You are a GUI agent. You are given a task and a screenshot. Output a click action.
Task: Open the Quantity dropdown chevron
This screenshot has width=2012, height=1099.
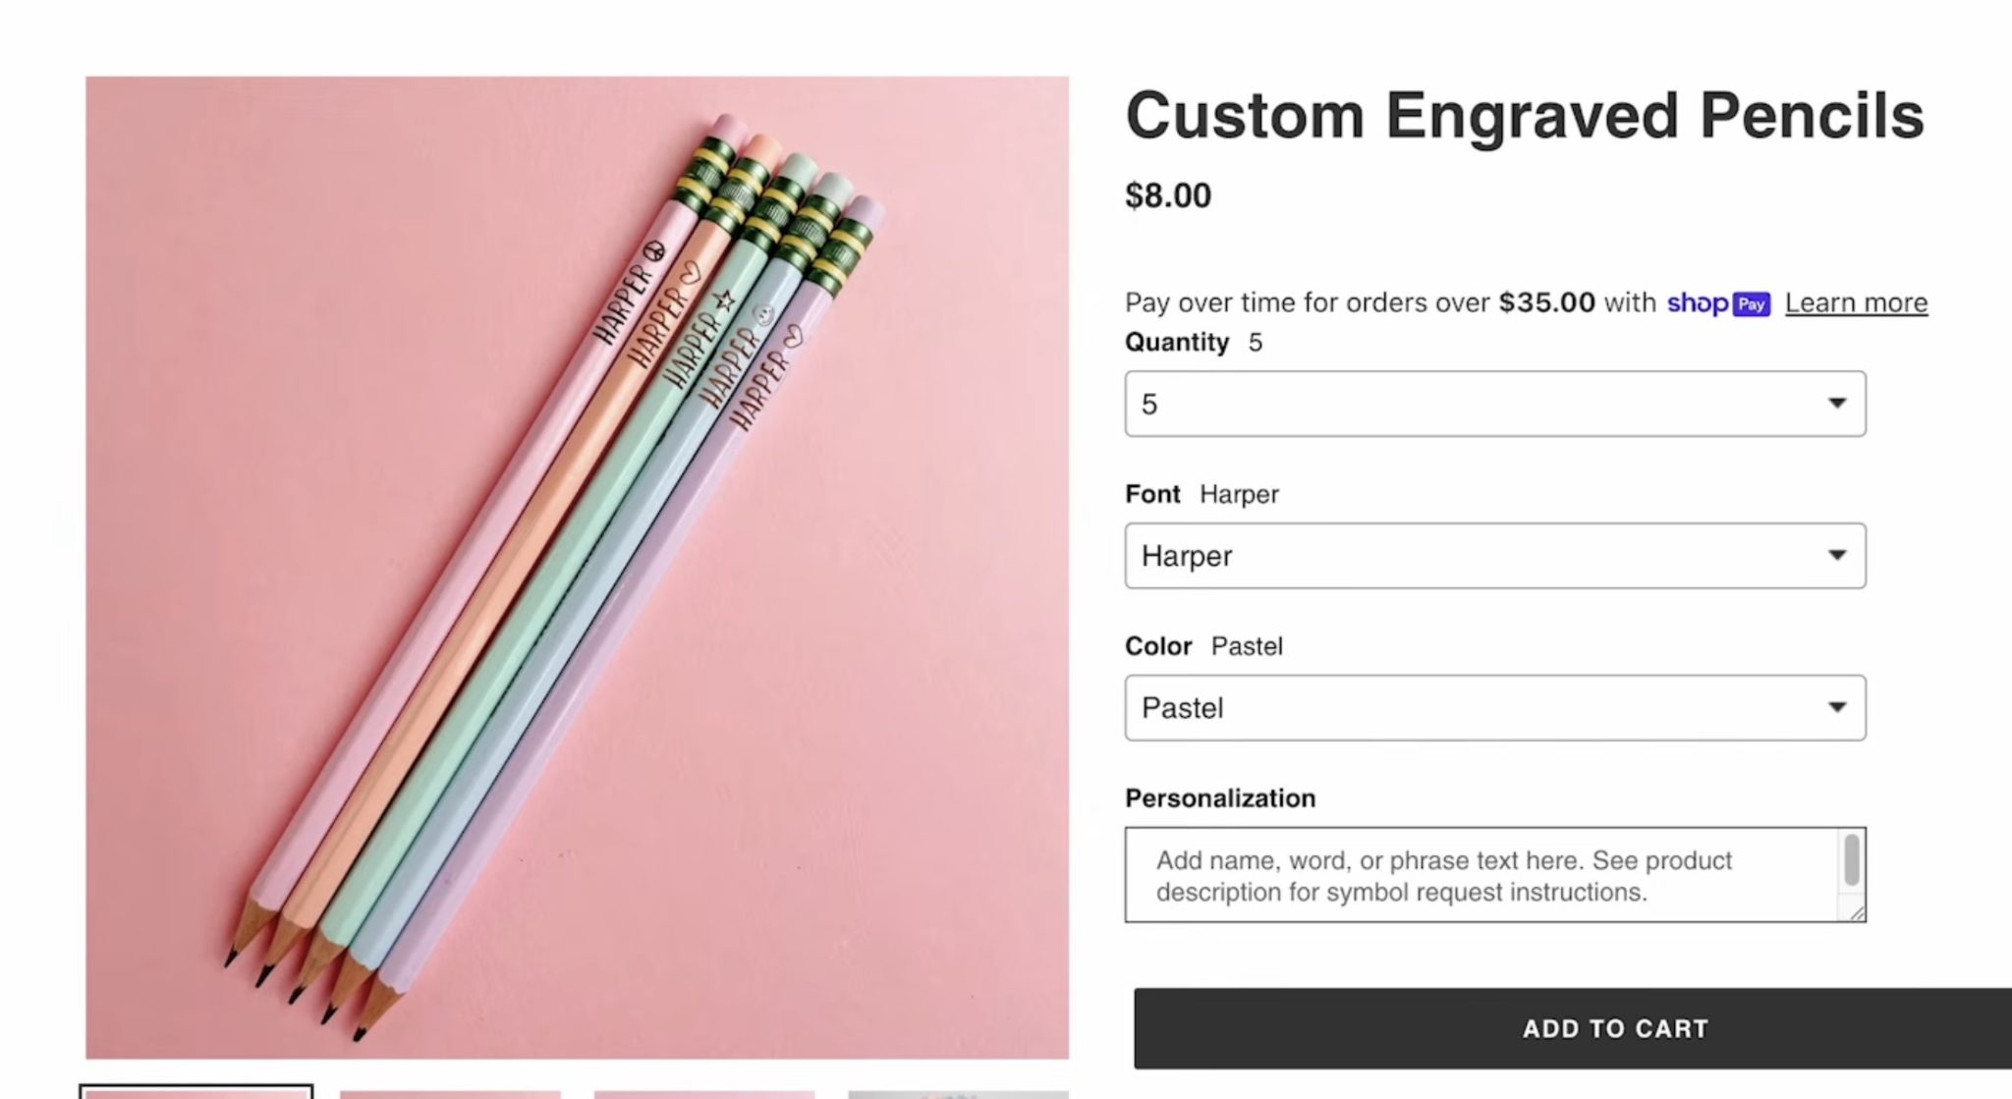(1838, 404)
